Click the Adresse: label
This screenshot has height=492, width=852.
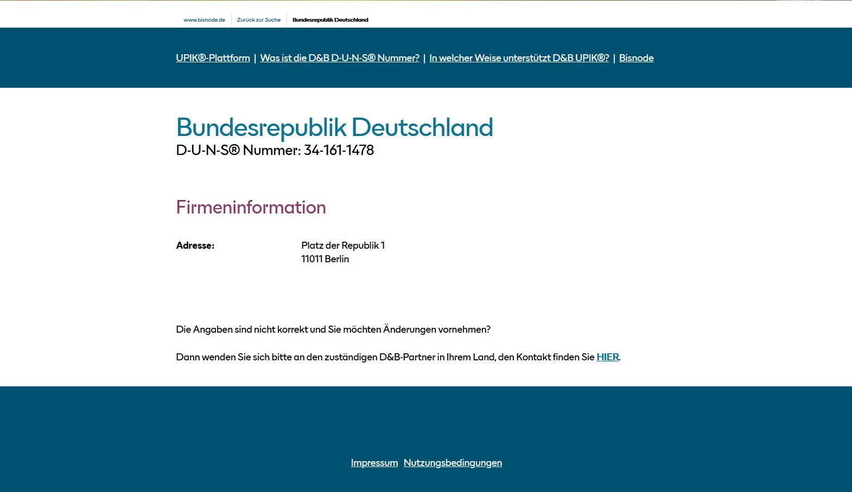click(x=195, y=245)
